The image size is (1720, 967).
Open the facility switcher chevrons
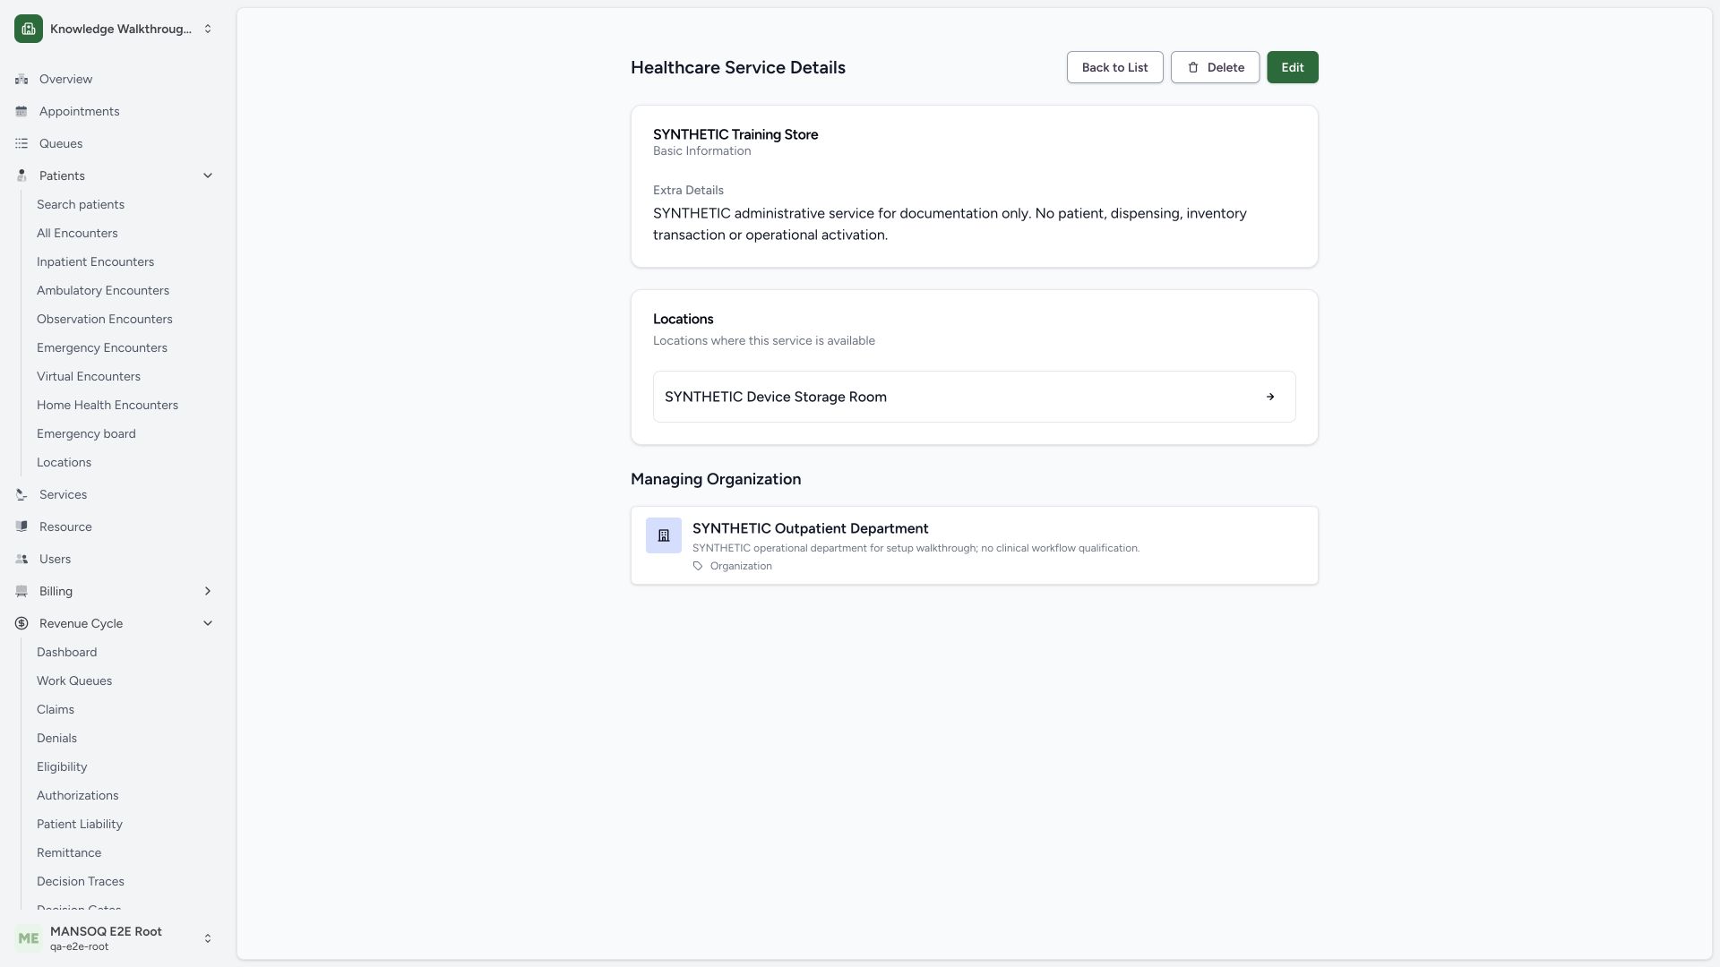(x=208, y=29)
